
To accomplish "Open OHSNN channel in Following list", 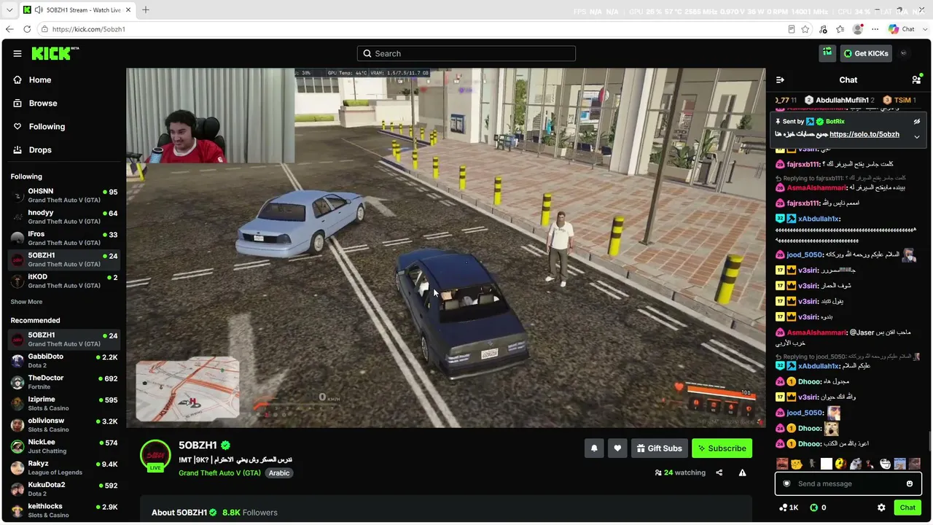I will [63, 195].
